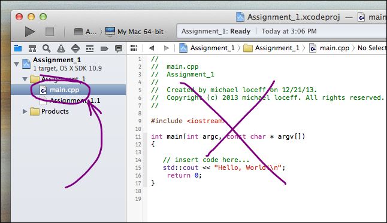Run the project with the Play button
387x223 pixels.
pyautogui.click(x=30, y=32)
